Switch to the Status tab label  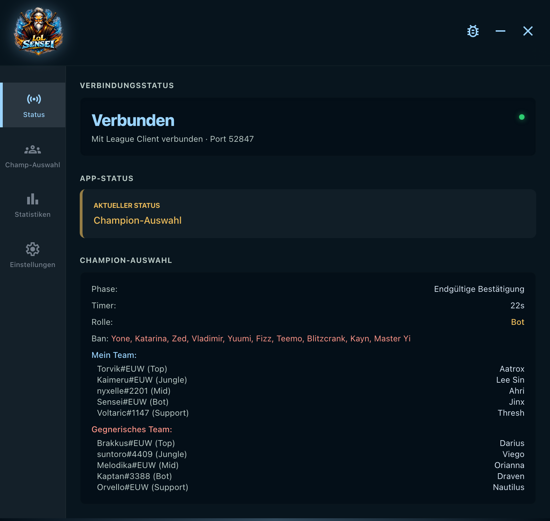point(34,115)
